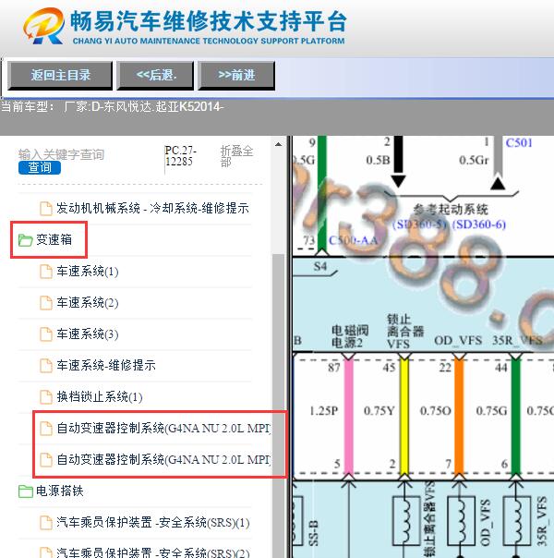Open 车速系统(2) document

[88, 302]
